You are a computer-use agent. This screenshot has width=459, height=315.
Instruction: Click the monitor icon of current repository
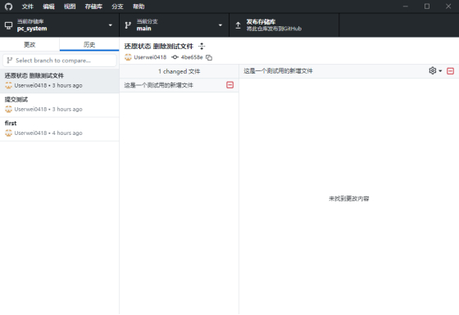(8, 25)
